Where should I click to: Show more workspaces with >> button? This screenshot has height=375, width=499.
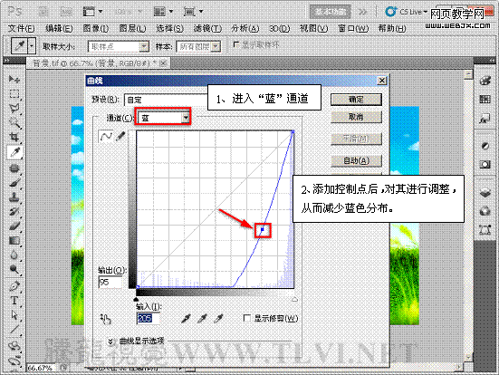(x=362, y=12)
